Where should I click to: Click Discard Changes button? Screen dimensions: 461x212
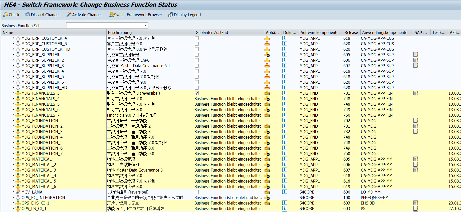43,15
